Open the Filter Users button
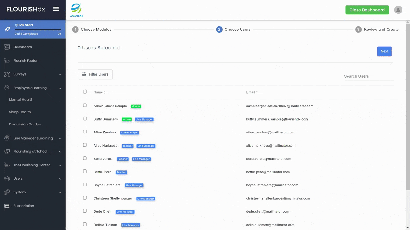Screen dimensions: 410x230 click(x=95, y=74)
